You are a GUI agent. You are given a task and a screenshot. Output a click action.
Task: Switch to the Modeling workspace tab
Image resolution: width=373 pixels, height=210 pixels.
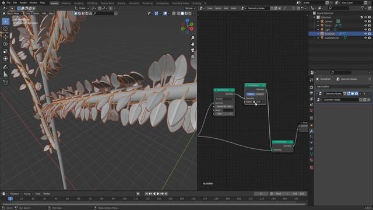[x=66, y=3]
